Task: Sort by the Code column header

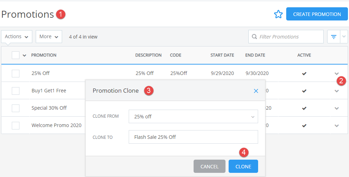Action: click(x=176, y=55)
